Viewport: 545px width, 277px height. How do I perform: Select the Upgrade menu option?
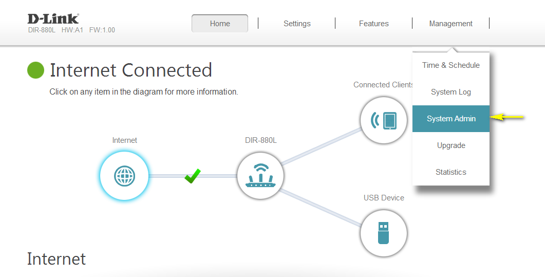[x=451, y=145]
